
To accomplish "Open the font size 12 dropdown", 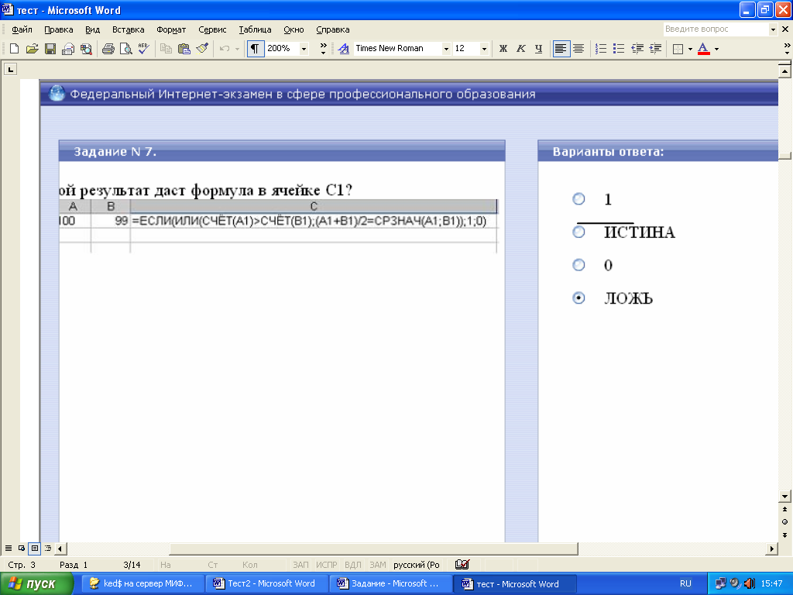I will pyautogui.click(x=484, y=49).
